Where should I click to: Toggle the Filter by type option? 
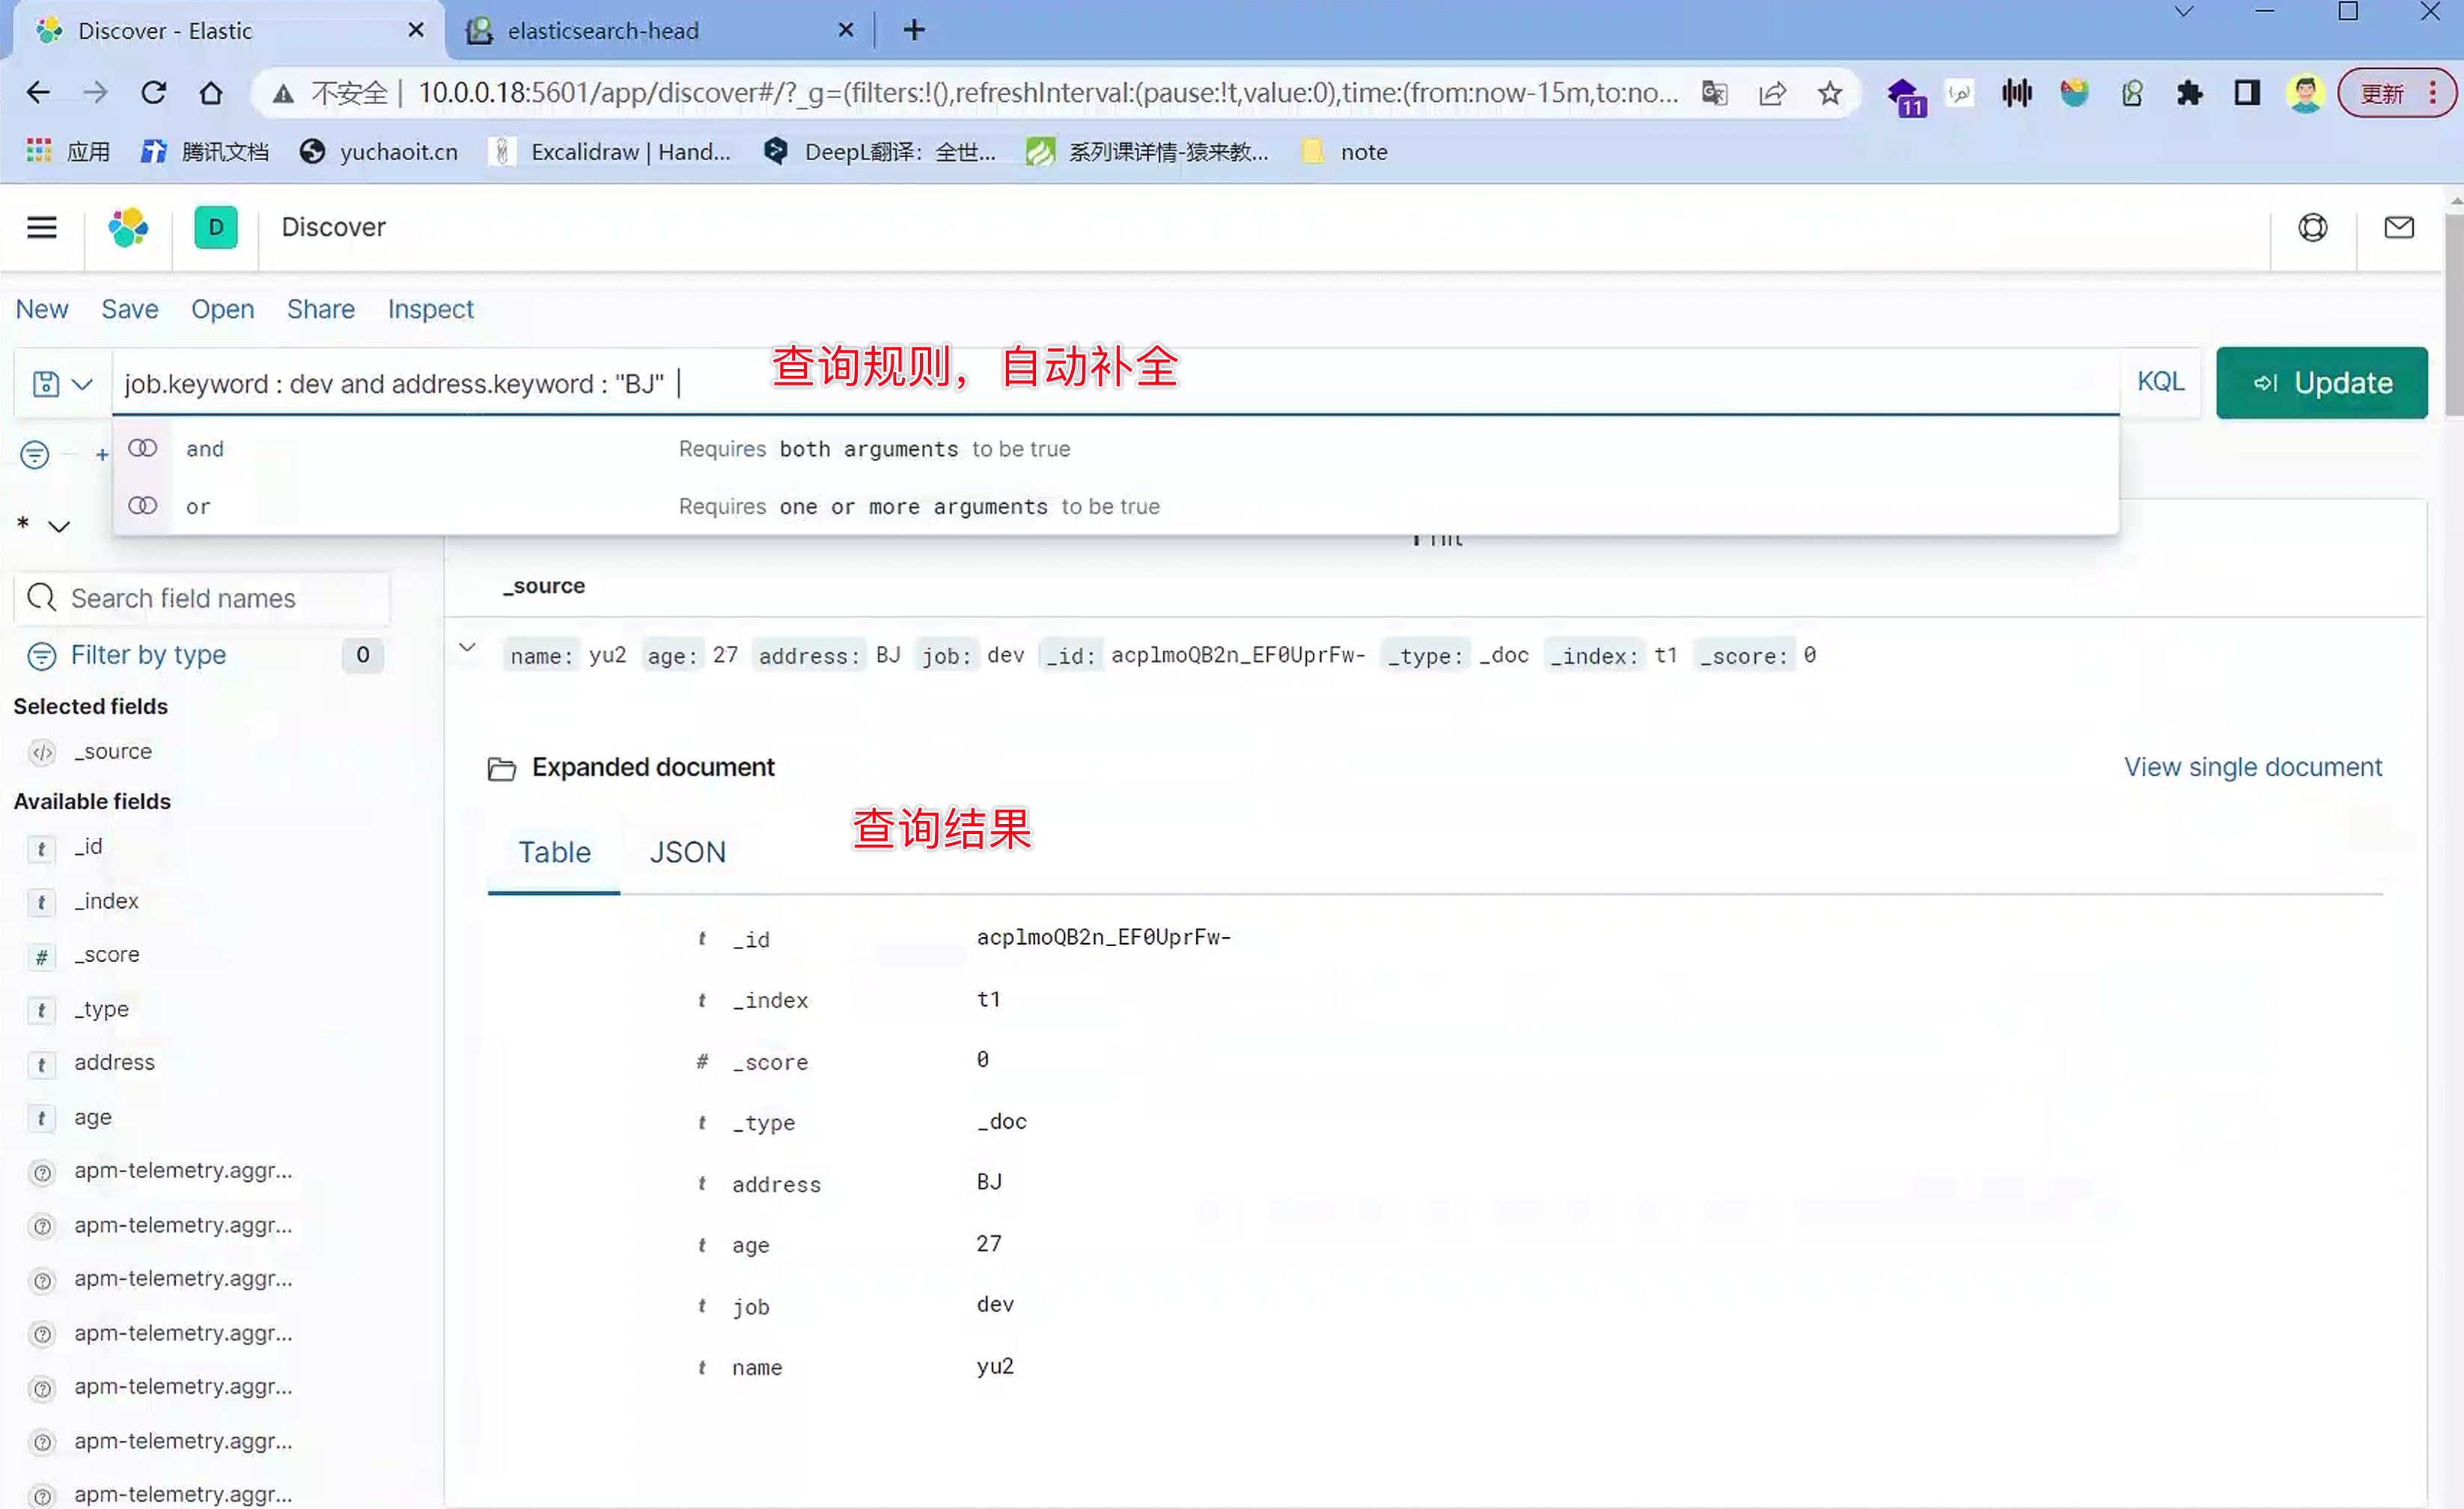click(148, 655)
